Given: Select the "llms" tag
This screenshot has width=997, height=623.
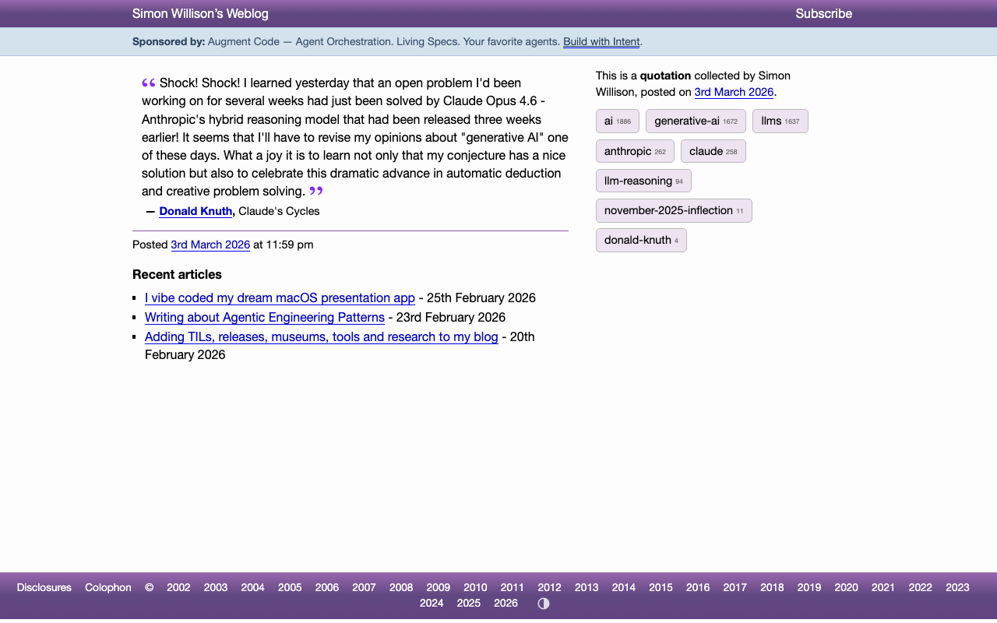Looking at the screenshot, I should click(780, 121).
